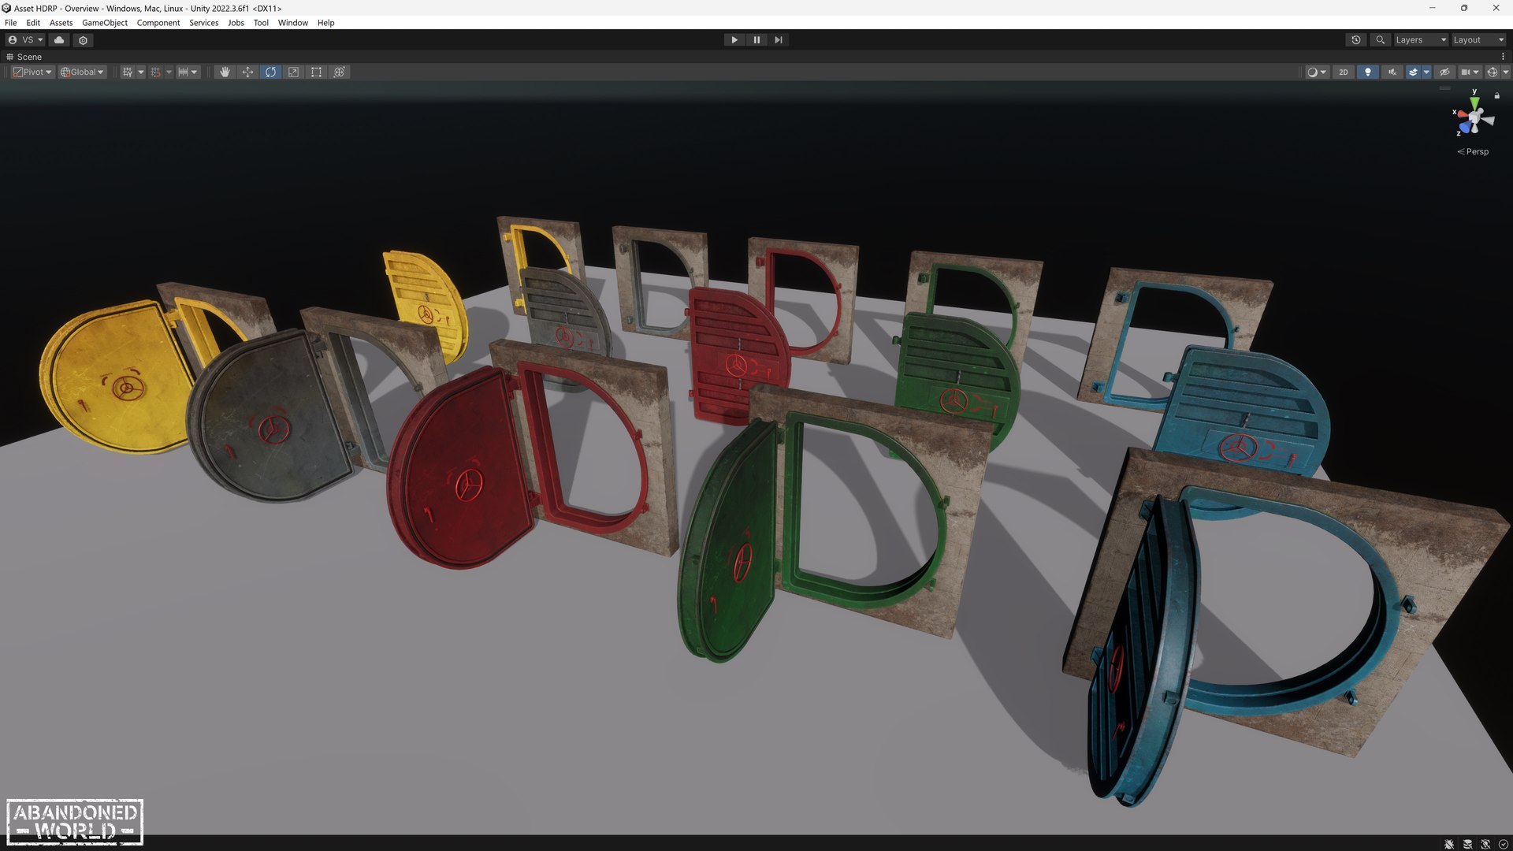Expand grid visibility options arrow
Screen dimensions: 1513x851
tap(141, 72)
